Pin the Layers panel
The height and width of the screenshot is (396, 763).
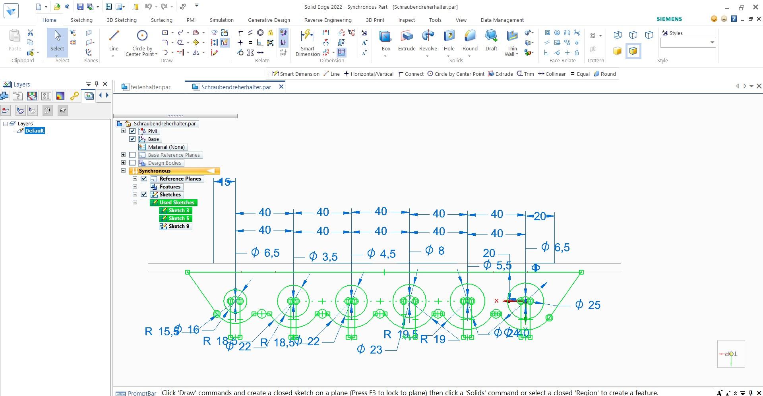[97, 84]
